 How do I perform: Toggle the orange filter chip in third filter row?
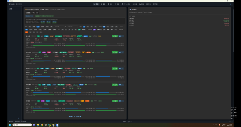[x=27, y=32]
